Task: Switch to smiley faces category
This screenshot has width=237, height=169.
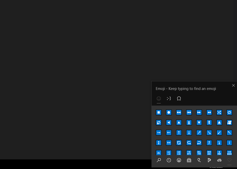Action: (x=179, y=160)
